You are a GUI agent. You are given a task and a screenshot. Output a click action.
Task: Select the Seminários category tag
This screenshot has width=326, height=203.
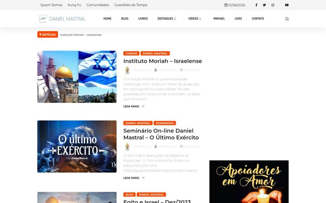click(165, 123)
